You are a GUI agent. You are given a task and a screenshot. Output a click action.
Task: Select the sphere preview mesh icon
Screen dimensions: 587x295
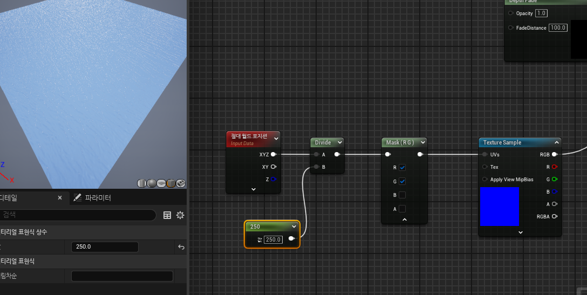(x=152, y=183)
